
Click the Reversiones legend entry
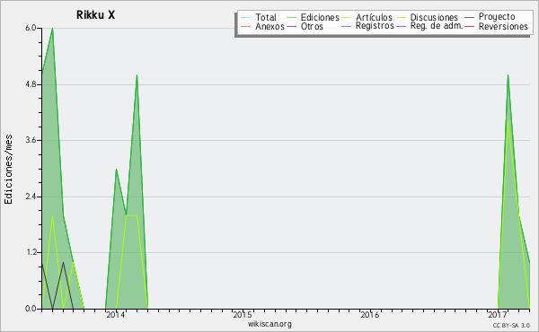(497, 26)
